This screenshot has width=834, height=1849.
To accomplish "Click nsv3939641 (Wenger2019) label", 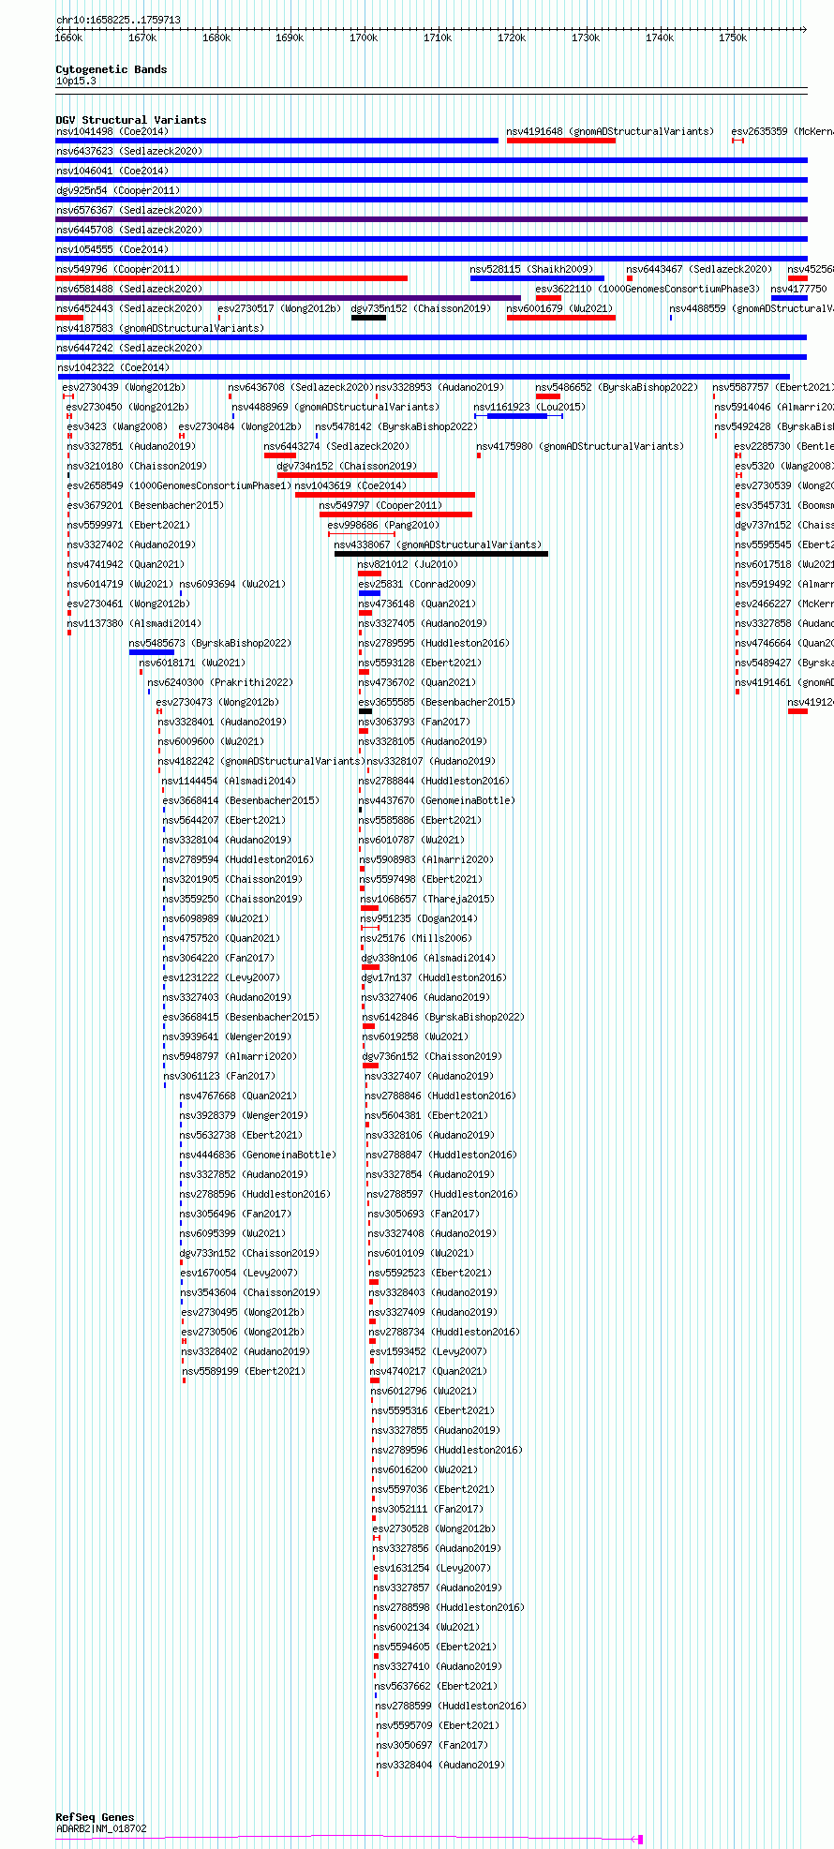I will point(227,1036).
